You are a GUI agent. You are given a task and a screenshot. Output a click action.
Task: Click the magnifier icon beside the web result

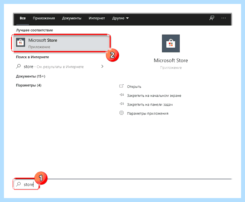[x=19, y=66]
